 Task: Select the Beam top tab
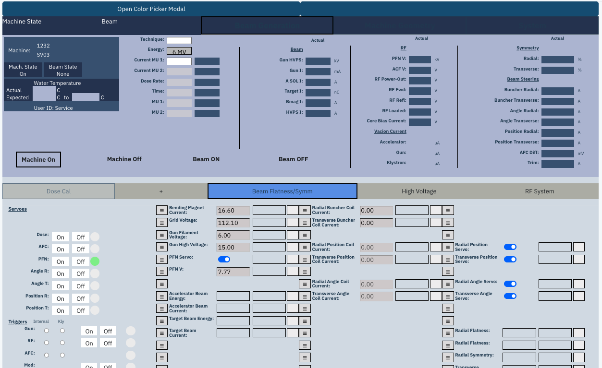(x=110, y=22)
